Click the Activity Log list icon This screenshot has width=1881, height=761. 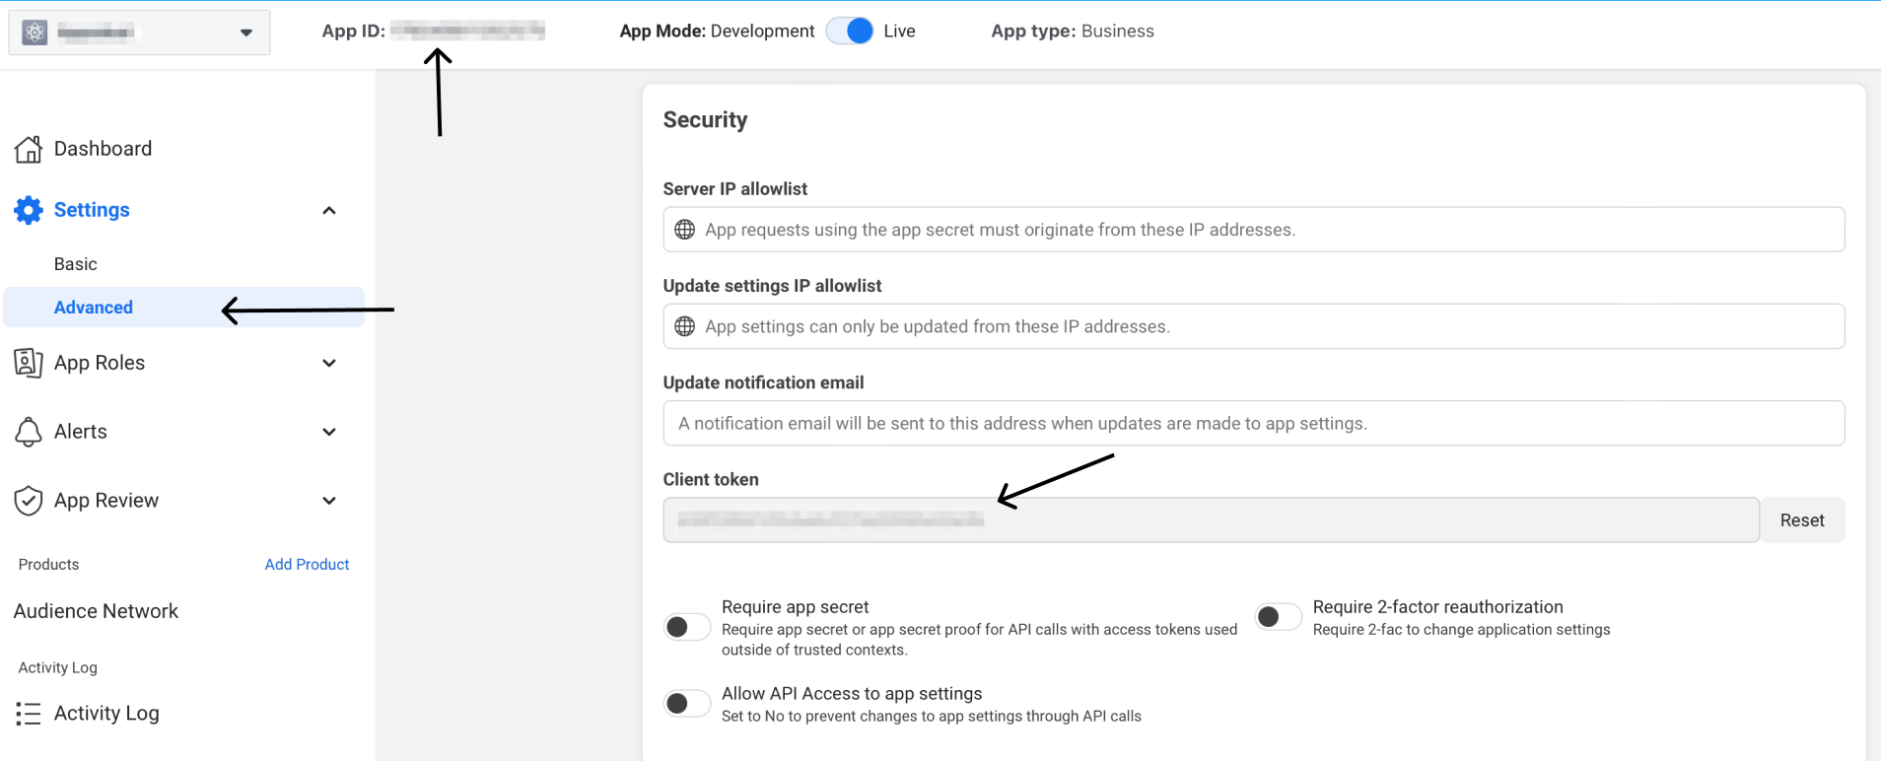click(29, 714)
